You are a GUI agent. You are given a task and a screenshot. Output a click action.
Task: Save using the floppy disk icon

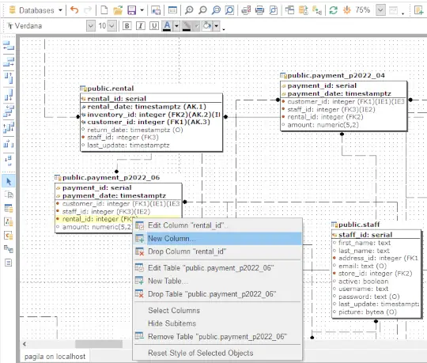(x=132, y=10)
